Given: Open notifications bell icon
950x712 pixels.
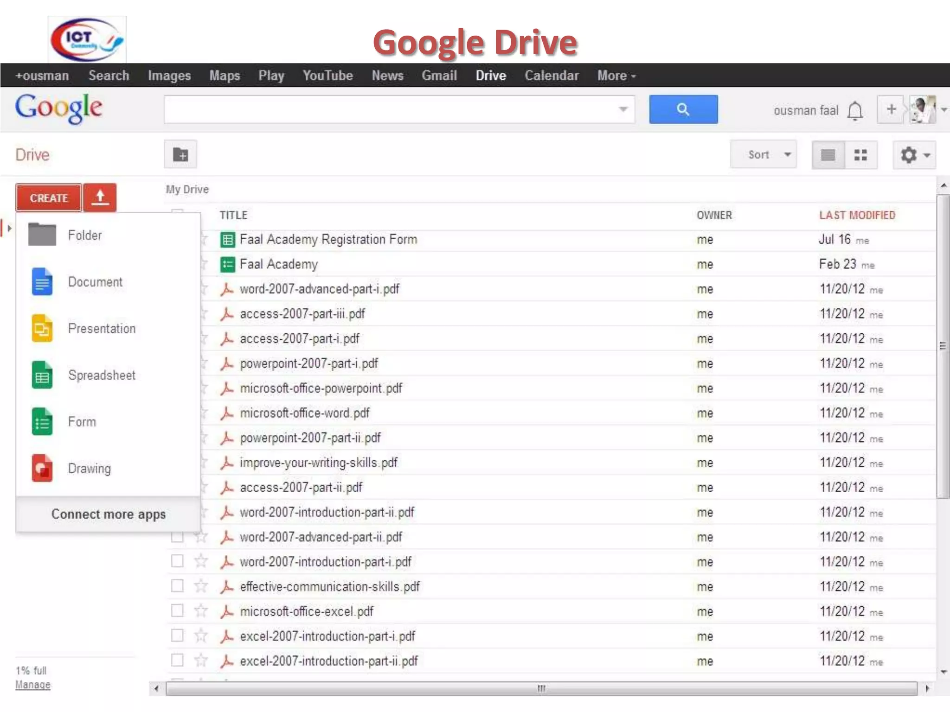Looking at the screenshot, I should [x=854, y=111].
